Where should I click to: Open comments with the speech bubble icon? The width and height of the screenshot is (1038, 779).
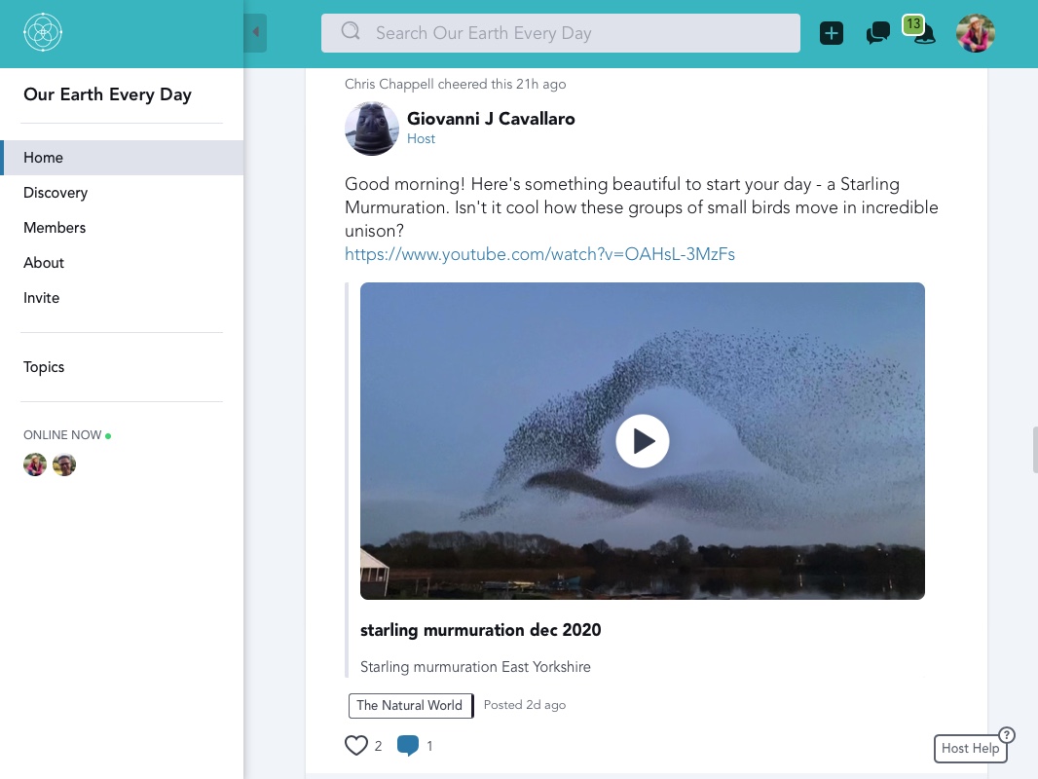click(x=408, y=745)
